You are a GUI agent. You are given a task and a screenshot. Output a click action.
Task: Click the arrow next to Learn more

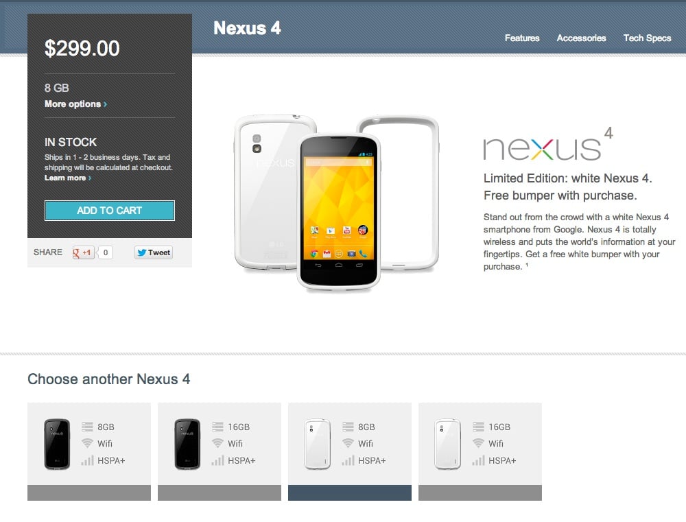tap(90, 178)
